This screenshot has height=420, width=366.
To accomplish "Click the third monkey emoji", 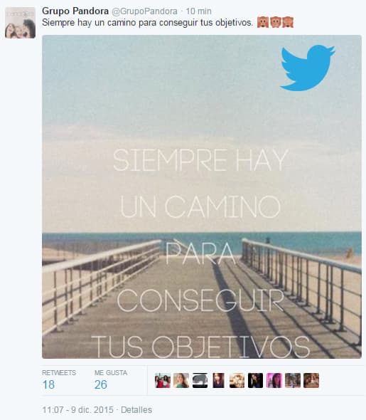I will [288, 22].
